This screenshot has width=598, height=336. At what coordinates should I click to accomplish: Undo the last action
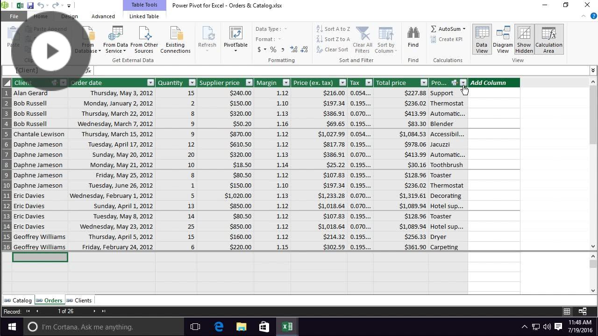(x=41, y=6)
